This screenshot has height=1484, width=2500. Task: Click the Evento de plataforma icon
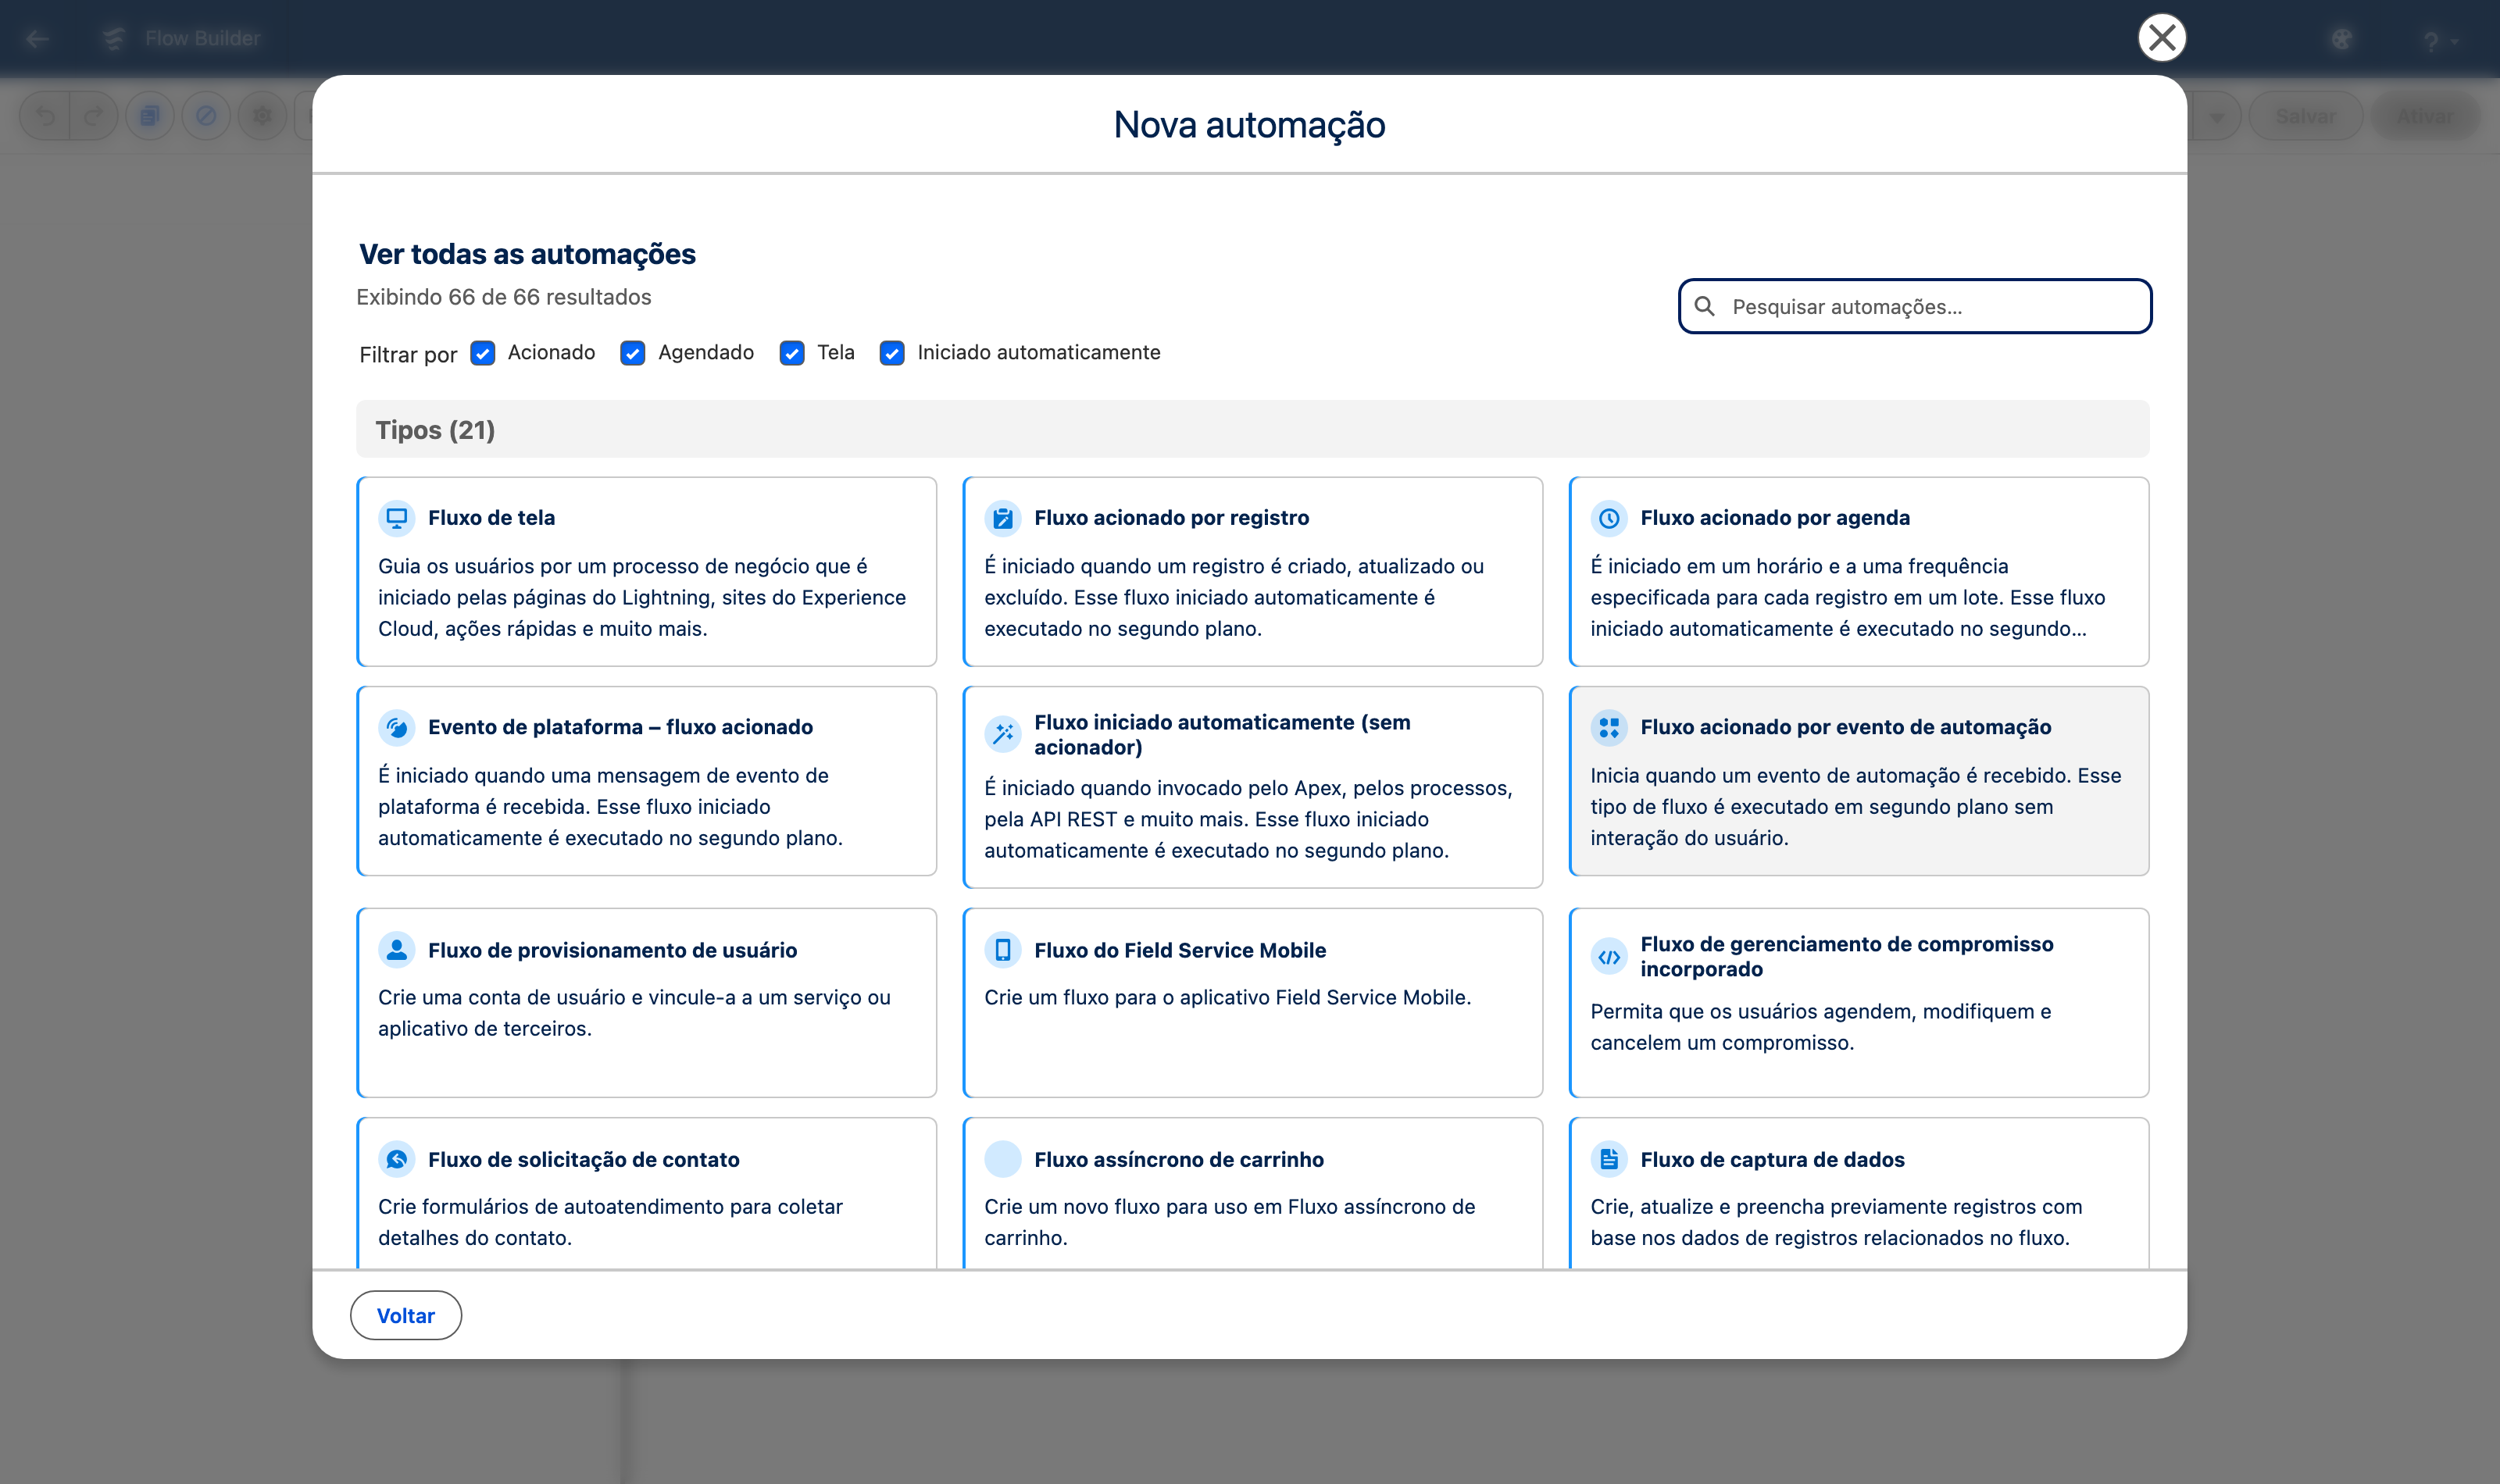click(x=397, y=727)
